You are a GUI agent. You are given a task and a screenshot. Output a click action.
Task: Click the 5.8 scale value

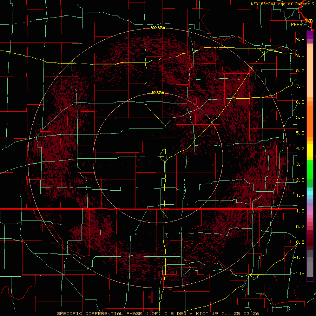(300, 118)
